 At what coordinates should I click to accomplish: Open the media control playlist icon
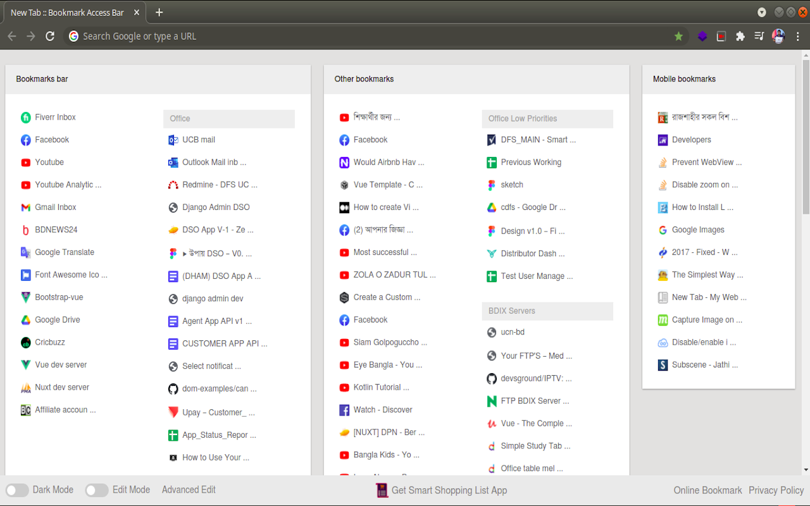759,36
